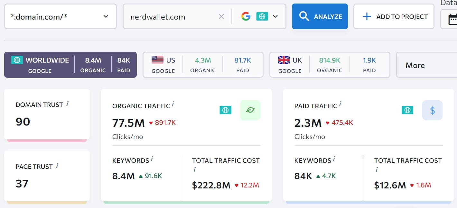457x208 pixels.
Task: Click the dollar sign paid icon
Action: (433, 110)
